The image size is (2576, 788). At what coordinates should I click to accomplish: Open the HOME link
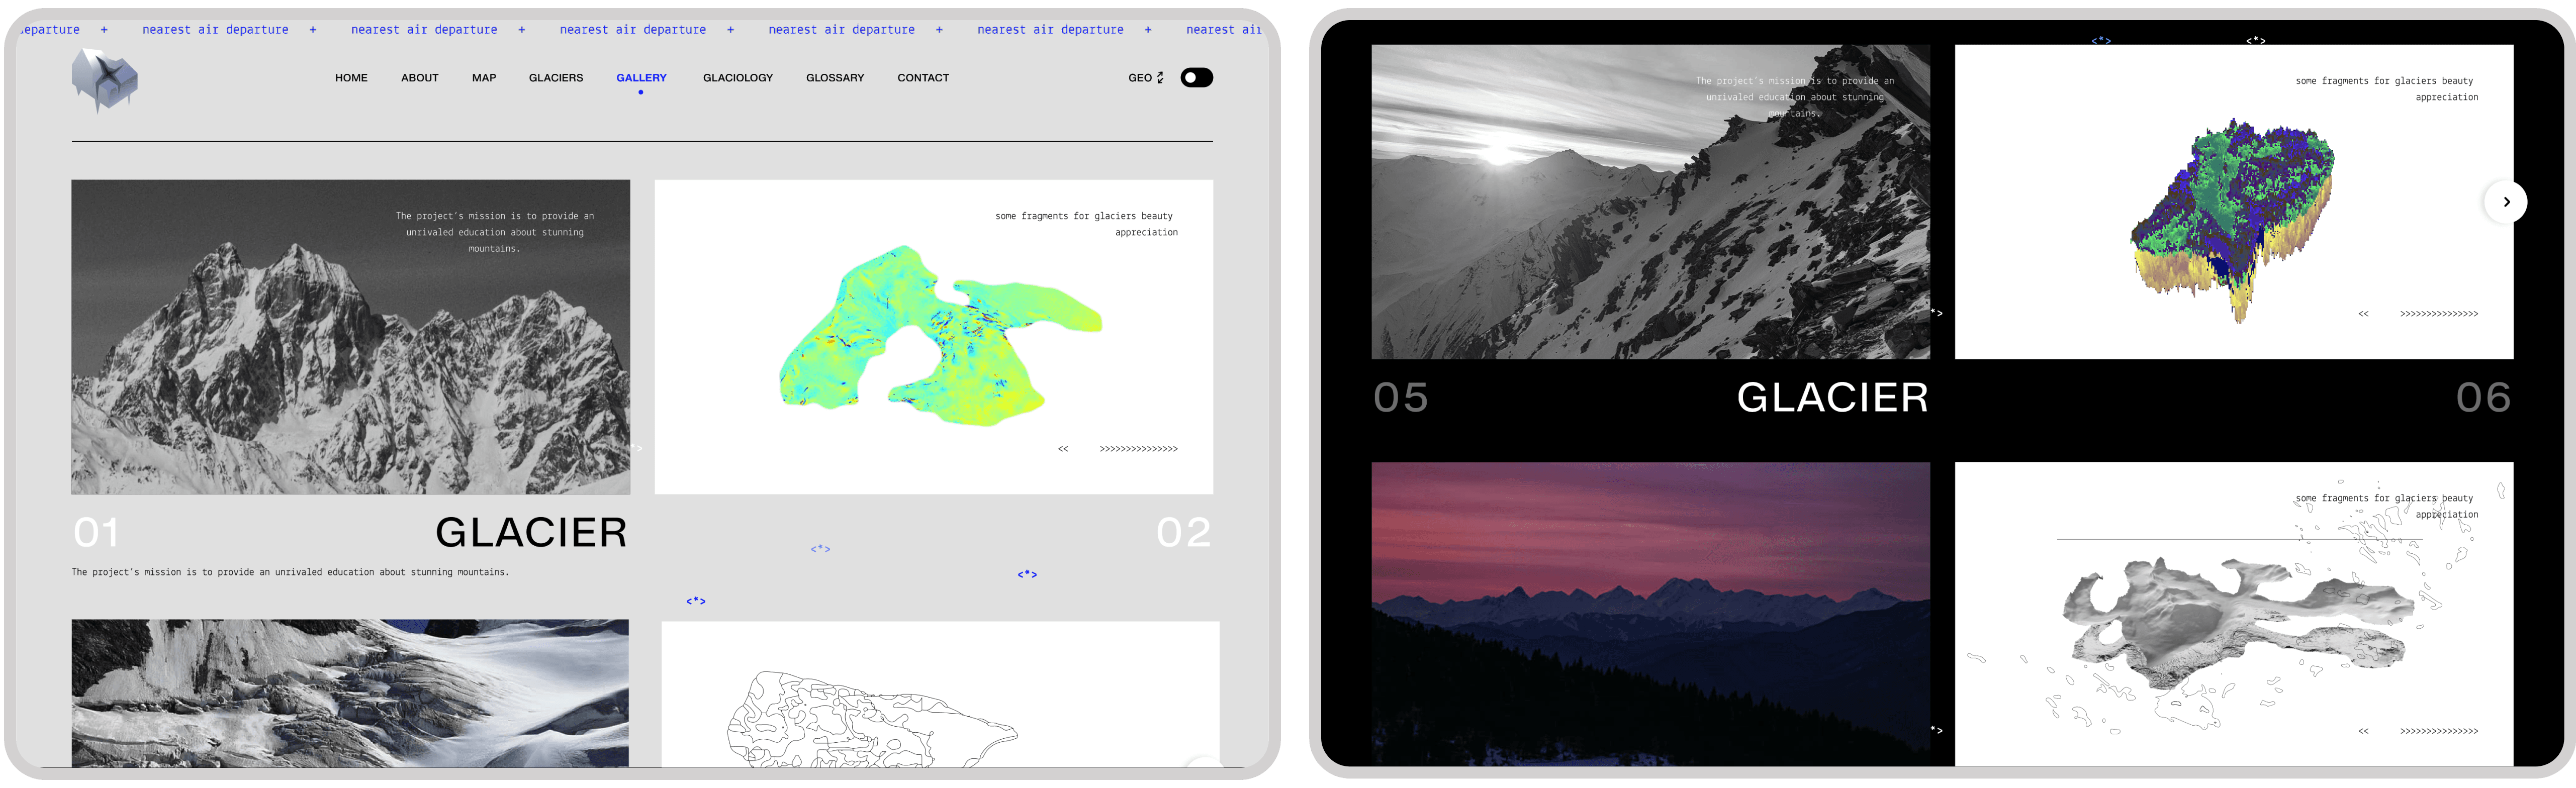pos(351,78)
